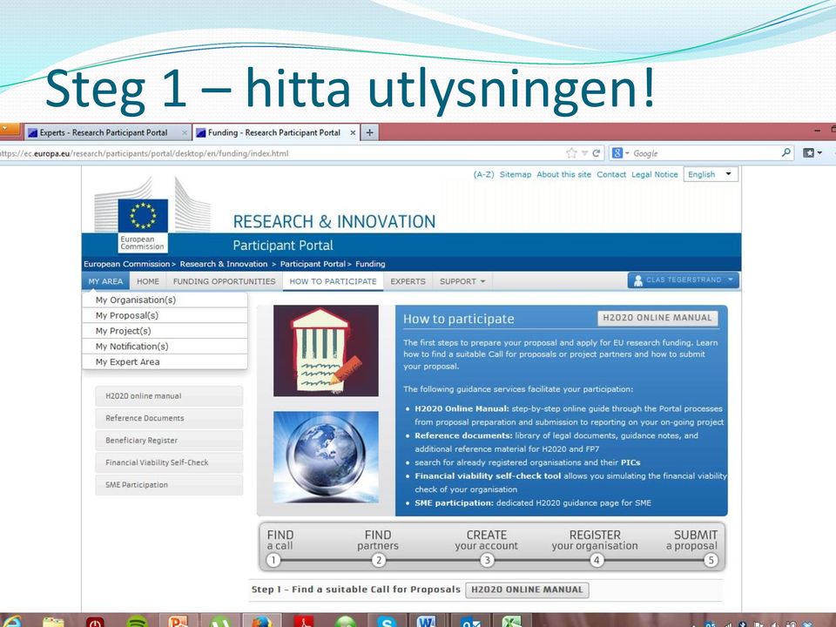Open the Sitemap link
The image size is (836, 627).
[x=516, y=174]
